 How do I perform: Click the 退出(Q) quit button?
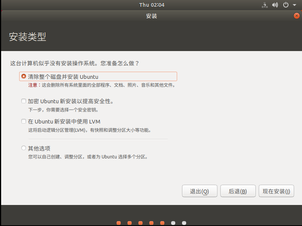pyautogui.click(x=200, y=191)
